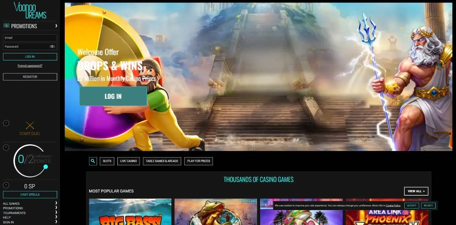Viewport: 456px width, 225px height.
Task: Decline cookies with the REJECT button
Action: click(x=428, y=206)
